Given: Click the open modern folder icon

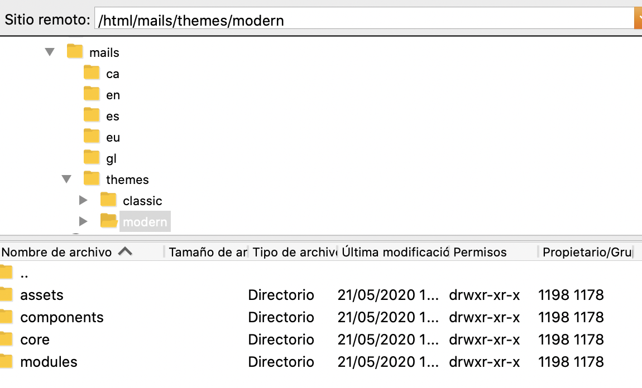Looking at the screenshot, I should point(108,221).
